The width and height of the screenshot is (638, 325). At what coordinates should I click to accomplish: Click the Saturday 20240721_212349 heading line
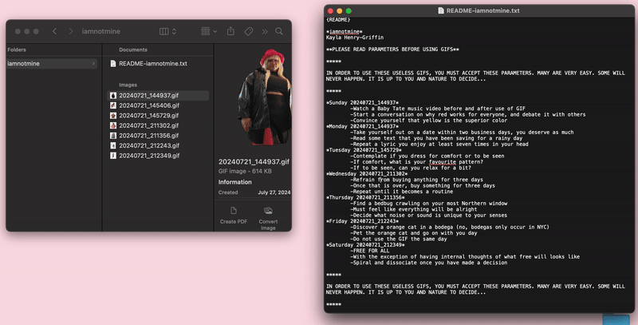point(365,245)
